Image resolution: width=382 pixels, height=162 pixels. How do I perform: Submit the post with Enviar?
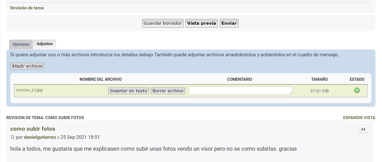tap(229, 23)
